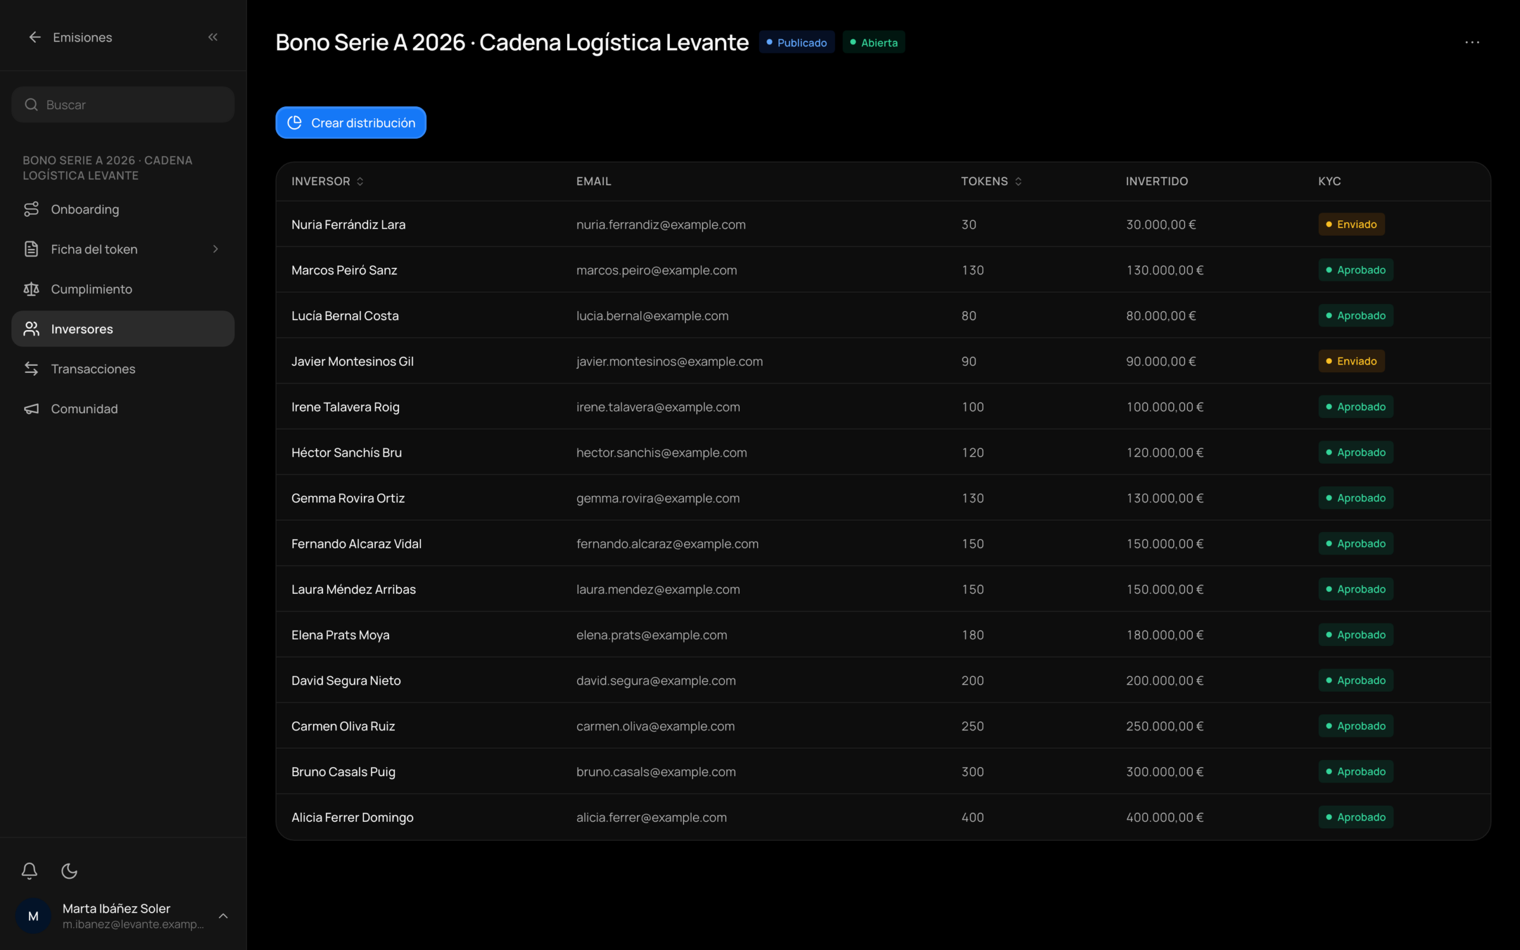Open investor Nuria Ferrándiz Lara
The image size is (1520, 950).
tap(349, 224)
